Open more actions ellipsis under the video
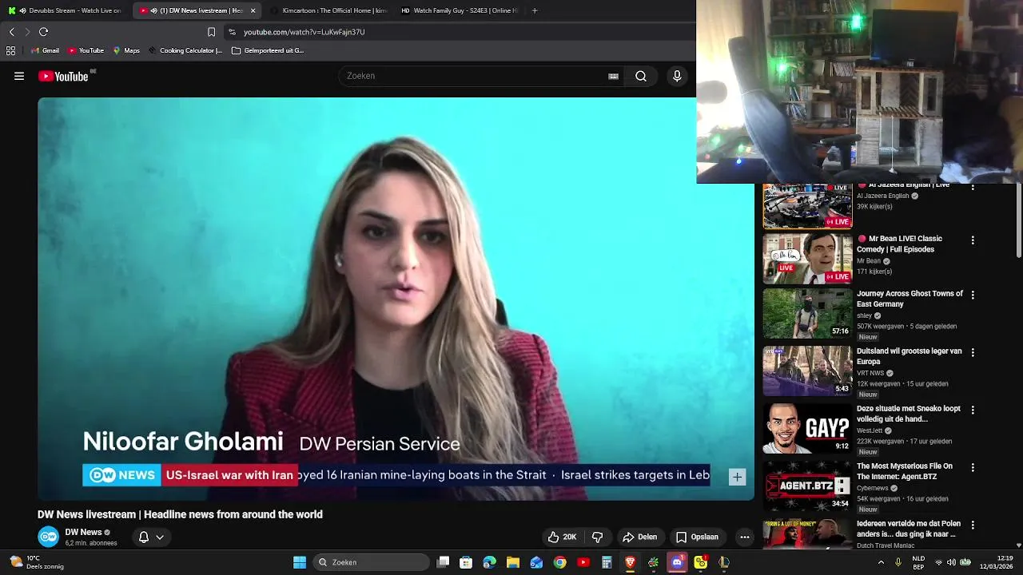The image size is (1023, 575). pyautogui.click(x=745, y=537)
